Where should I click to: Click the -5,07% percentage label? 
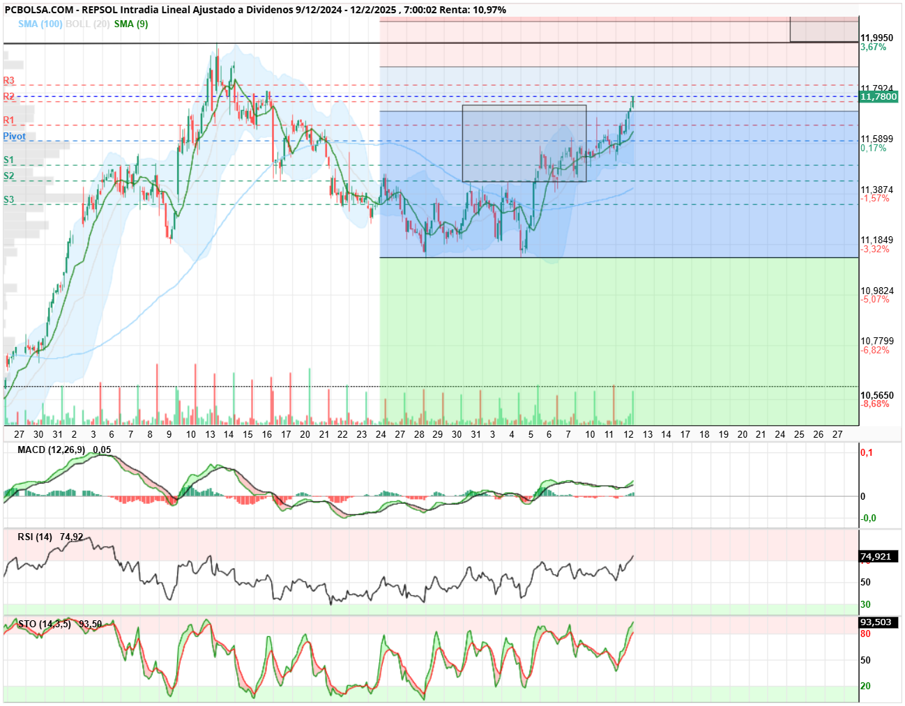pyautogui.click(x=875, y=300)
